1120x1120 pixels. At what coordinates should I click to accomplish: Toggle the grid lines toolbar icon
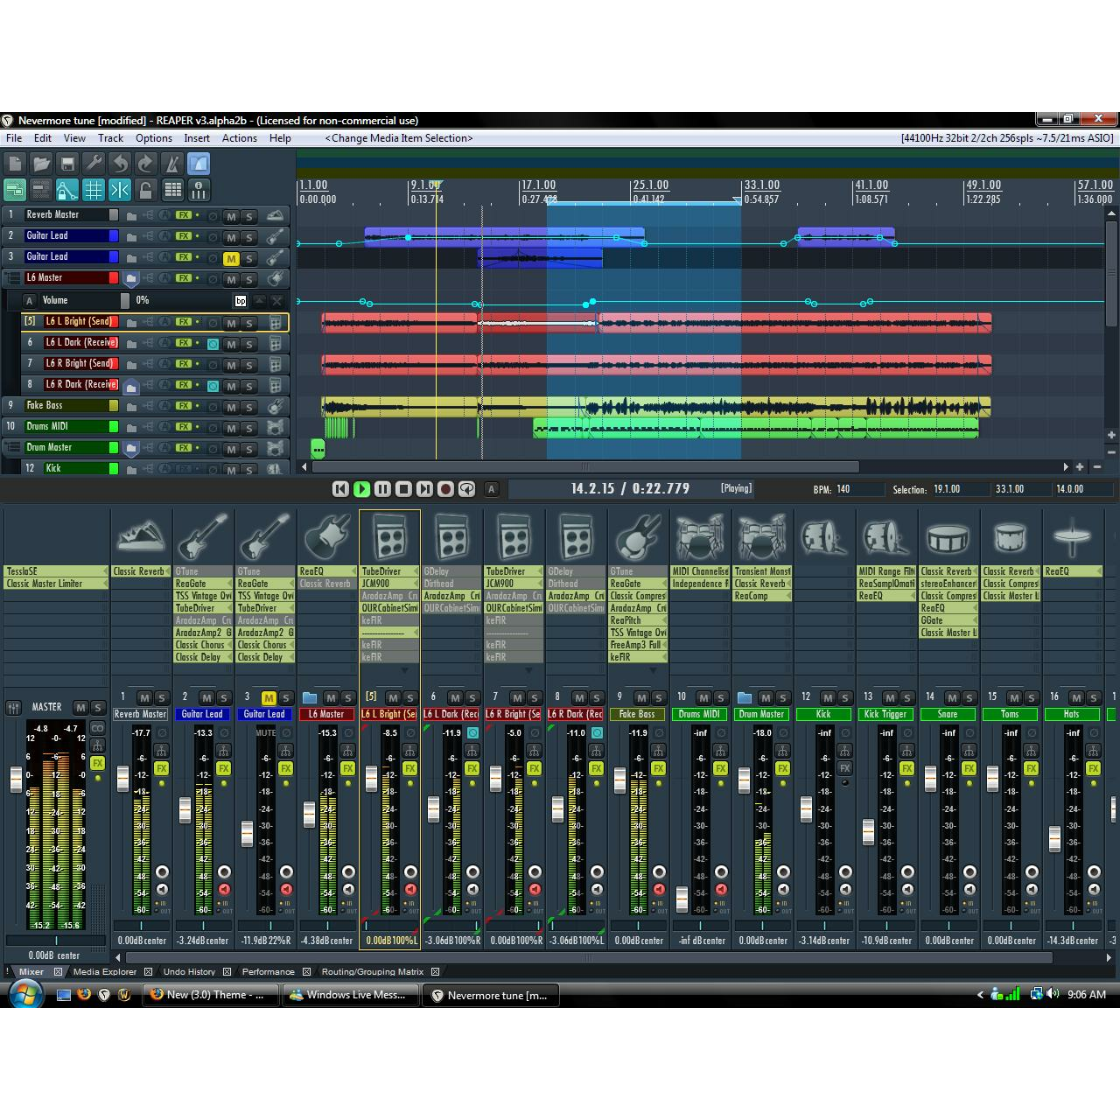[x=94, y=190]
